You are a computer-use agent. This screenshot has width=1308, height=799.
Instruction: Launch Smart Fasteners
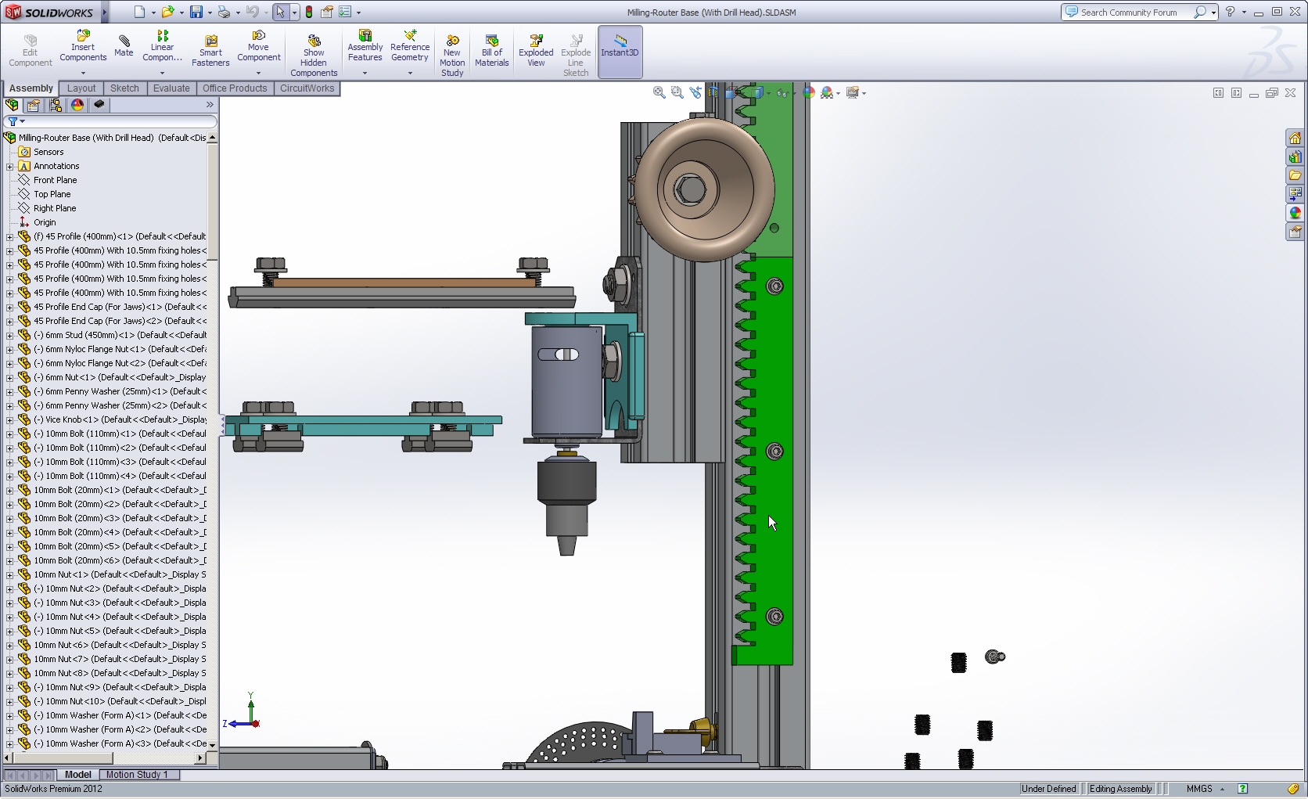pyautogui.click(x=210, y=51)
